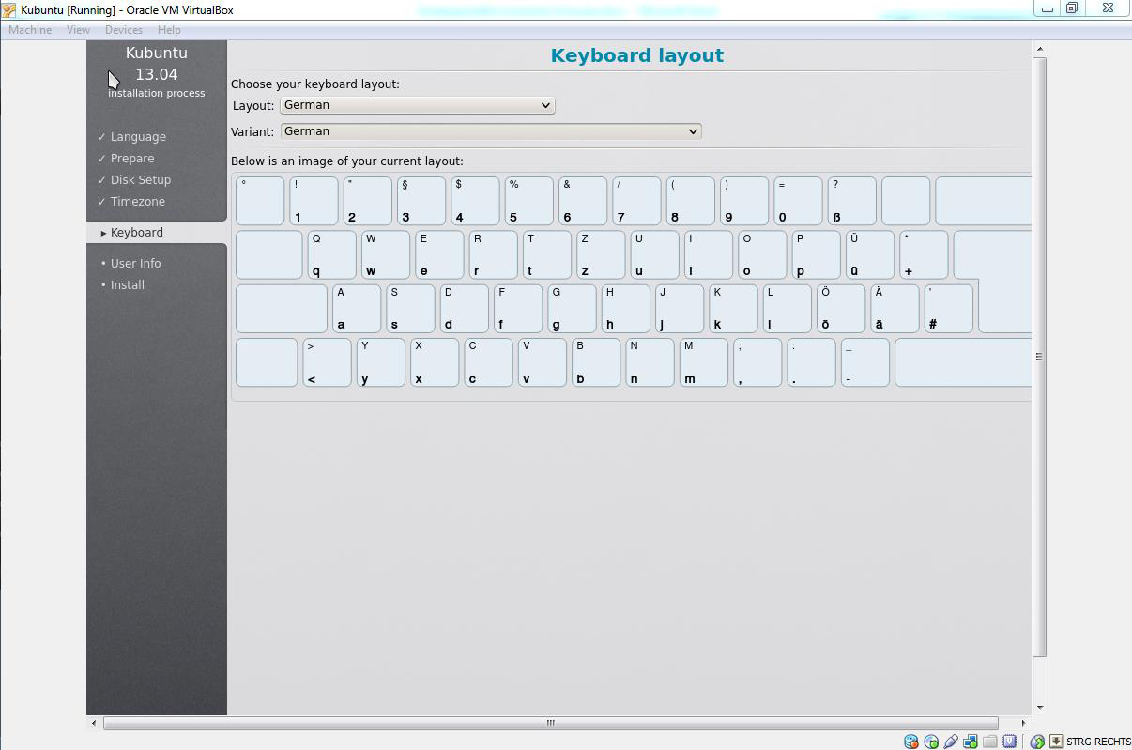Open the Variant dropdown set to German
This screenshot has width=1132, height=750.
tap(490, 131)
